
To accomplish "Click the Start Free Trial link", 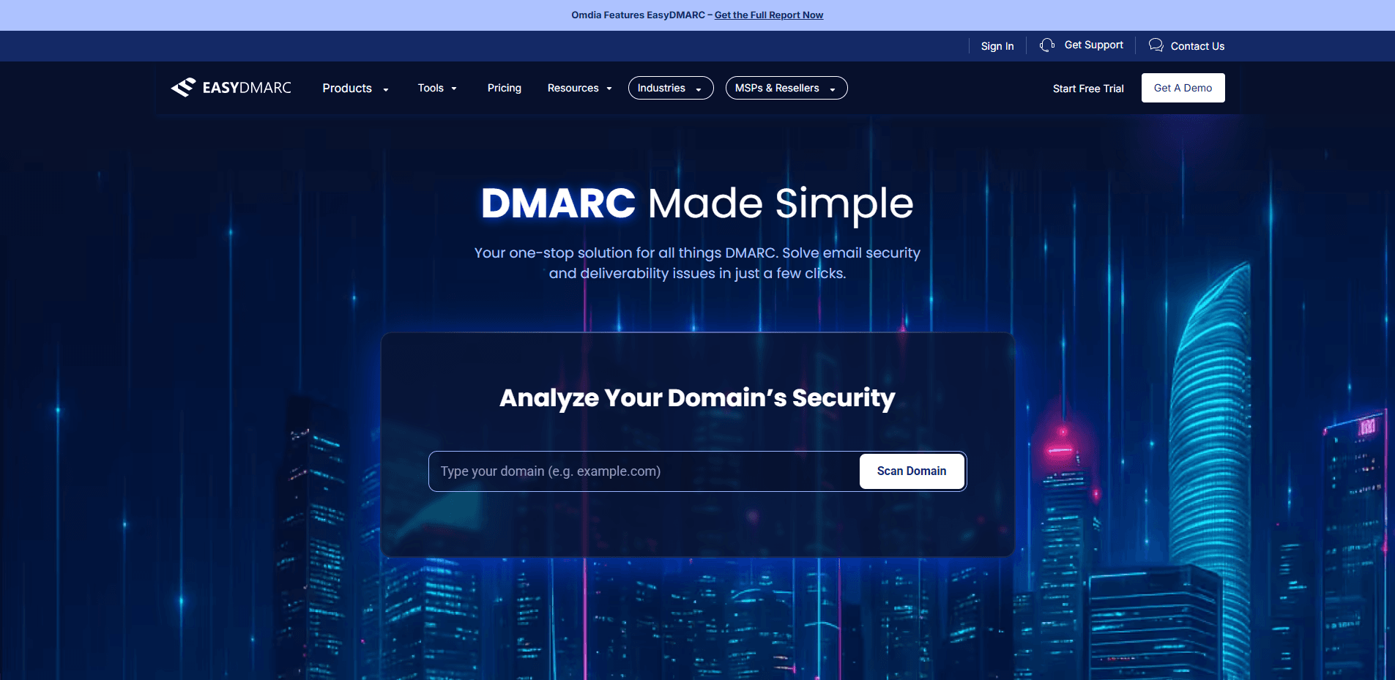I will pos(1088,88).
